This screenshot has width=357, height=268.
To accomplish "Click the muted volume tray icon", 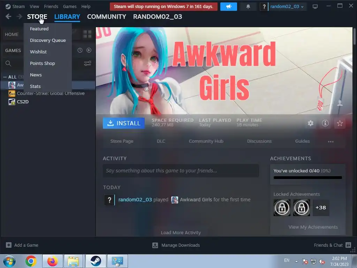I will [322, 261].
